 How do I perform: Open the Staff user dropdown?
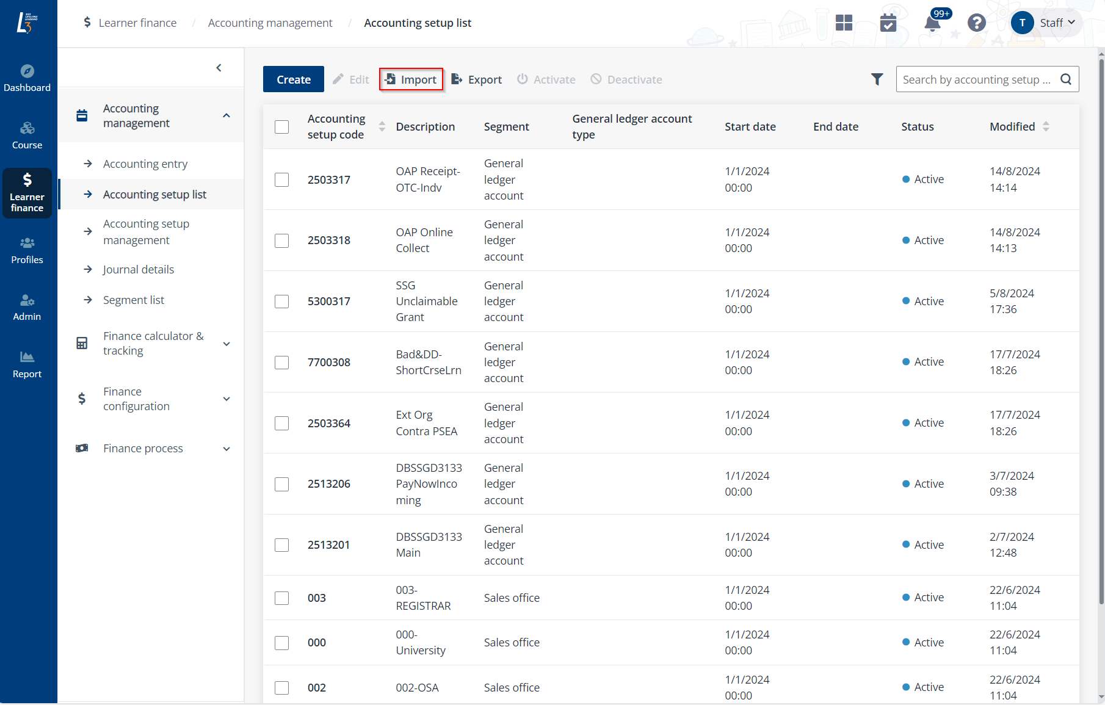coord(1045,23)
